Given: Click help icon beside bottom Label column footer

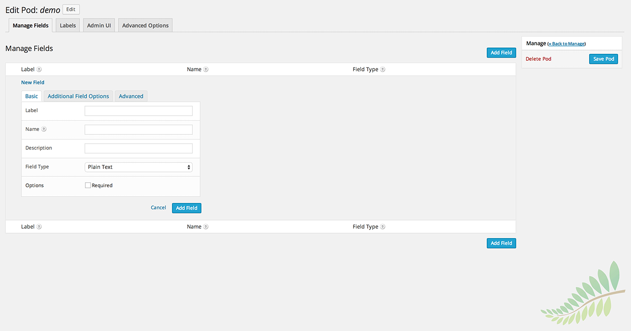Looking at the screenshot, I should 39,227.
